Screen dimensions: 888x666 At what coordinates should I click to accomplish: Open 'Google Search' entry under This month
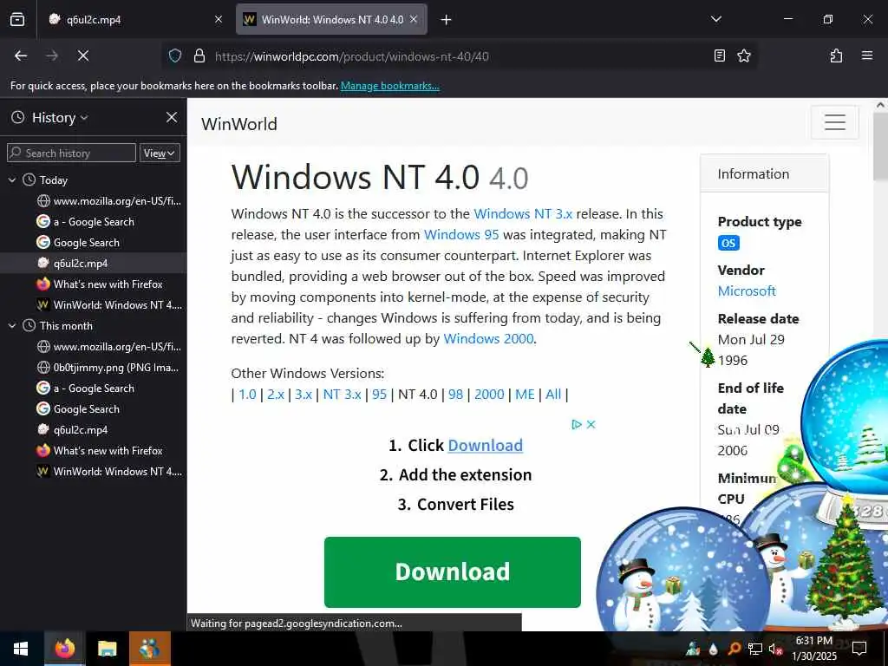[x=78, y=409]
